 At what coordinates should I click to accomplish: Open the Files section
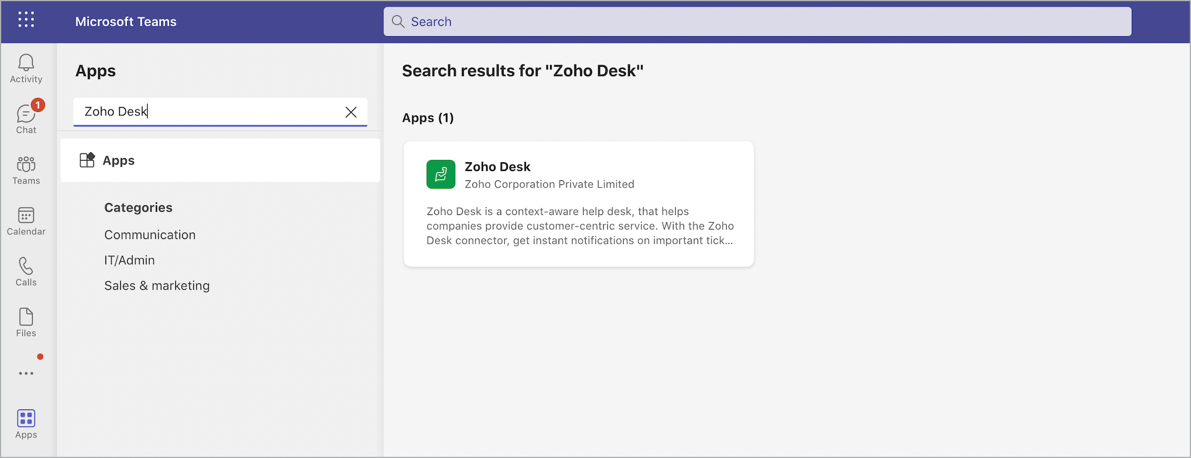coord(26,323)
